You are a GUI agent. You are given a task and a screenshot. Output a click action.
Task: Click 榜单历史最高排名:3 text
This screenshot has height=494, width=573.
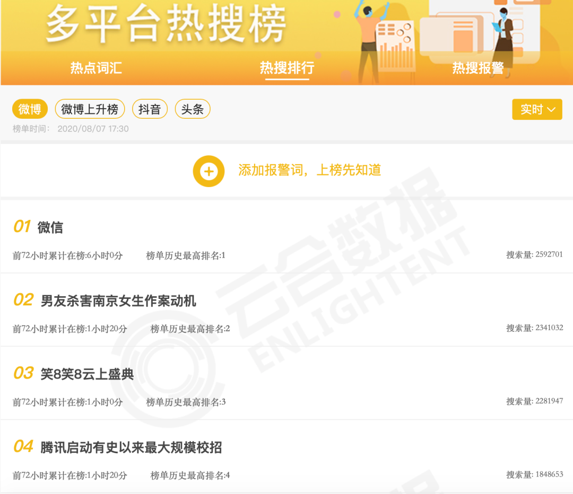[x=186, y=402]
